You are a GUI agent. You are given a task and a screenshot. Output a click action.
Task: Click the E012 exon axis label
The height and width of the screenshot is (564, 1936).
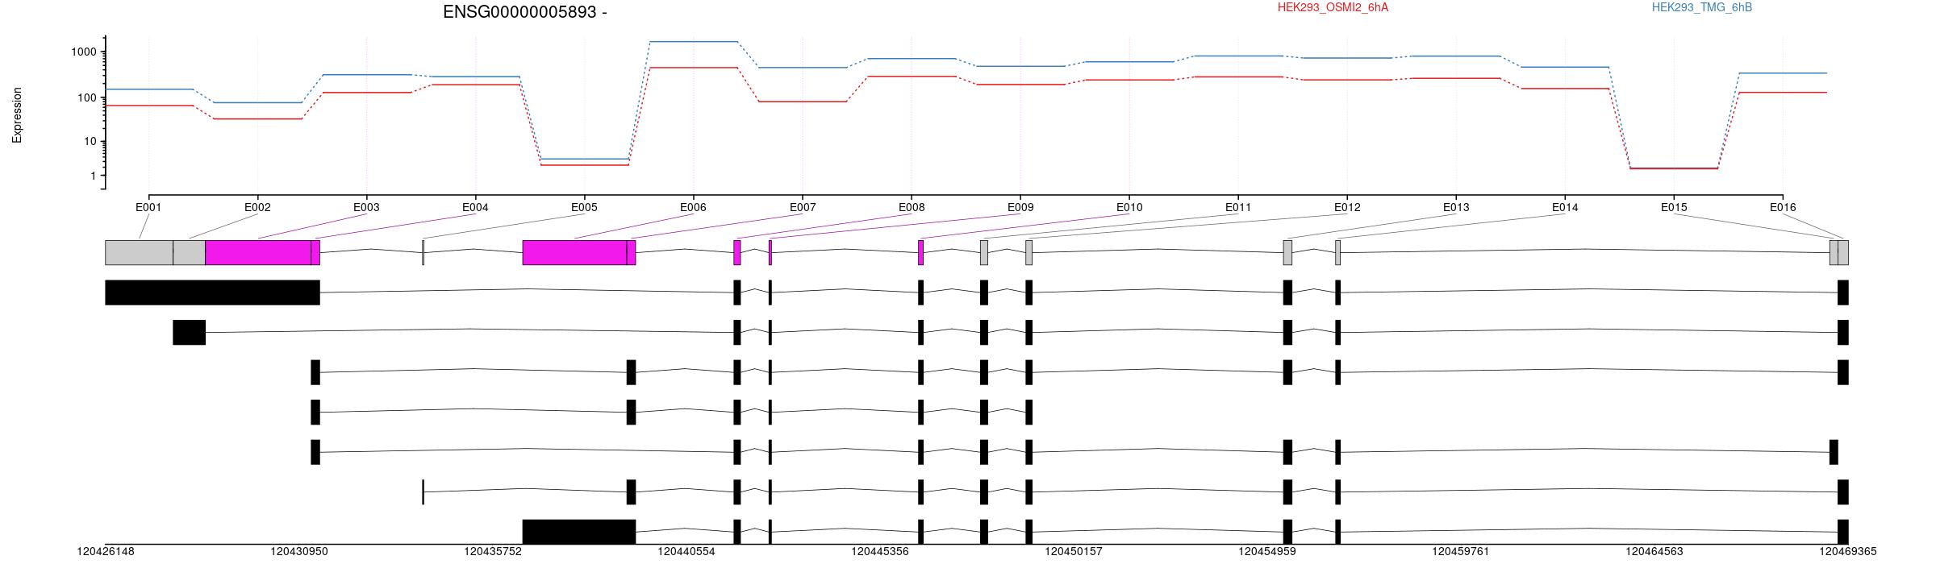click(x=1347, y=207)
